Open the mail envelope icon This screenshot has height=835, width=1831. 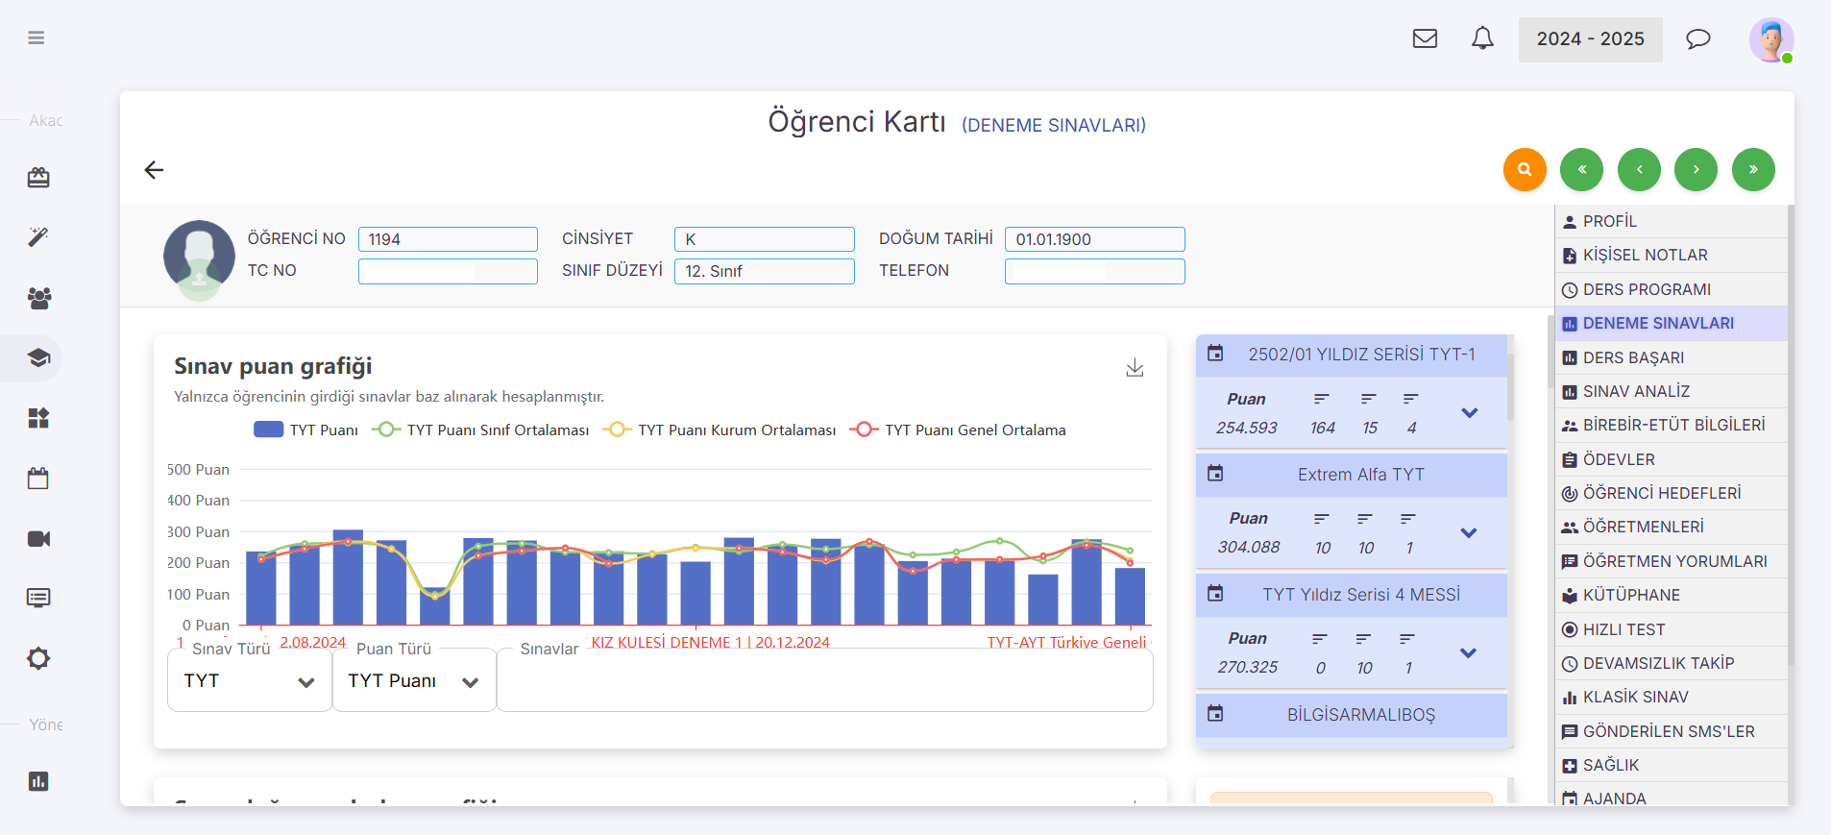coord(1425,39)
